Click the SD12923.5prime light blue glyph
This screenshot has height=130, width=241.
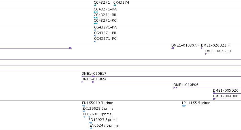(x=91, y=123)
